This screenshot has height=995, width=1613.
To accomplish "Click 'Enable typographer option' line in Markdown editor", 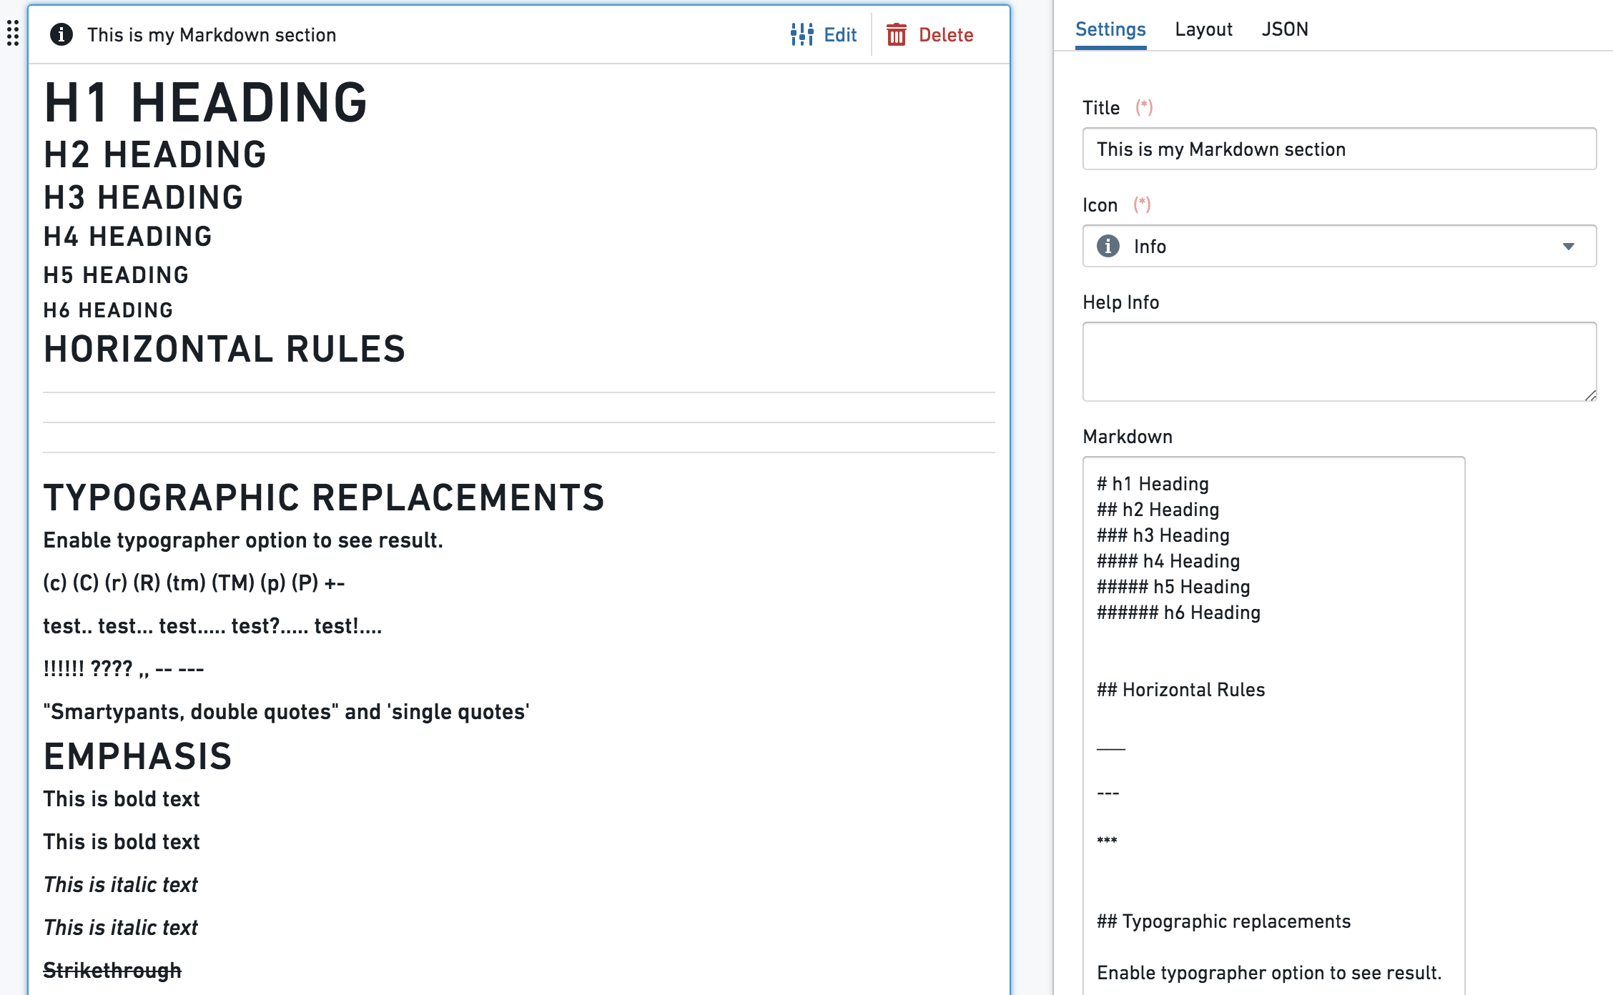I will [1269, 973].
